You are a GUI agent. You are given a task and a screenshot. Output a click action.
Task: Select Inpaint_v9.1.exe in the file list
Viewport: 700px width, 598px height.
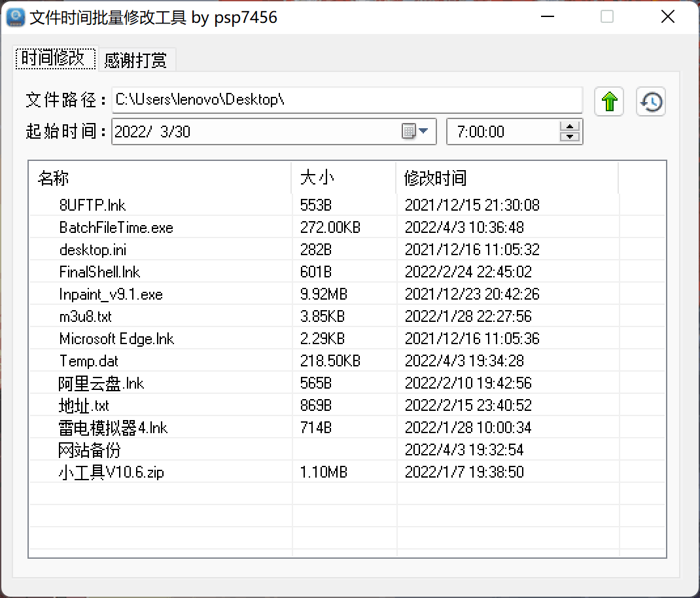pyautogui.click(x=111, y=294)
